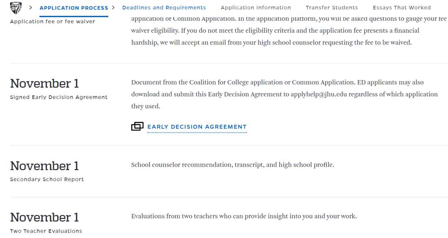Screen dimensions: 448x238
Task: Click the overlapping-windows icon beside Early Decision Agreement
Action: coord(137,126)
